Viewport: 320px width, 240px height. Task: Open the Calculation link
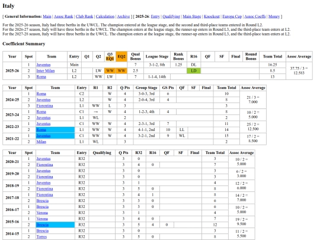tap(105, 17)
